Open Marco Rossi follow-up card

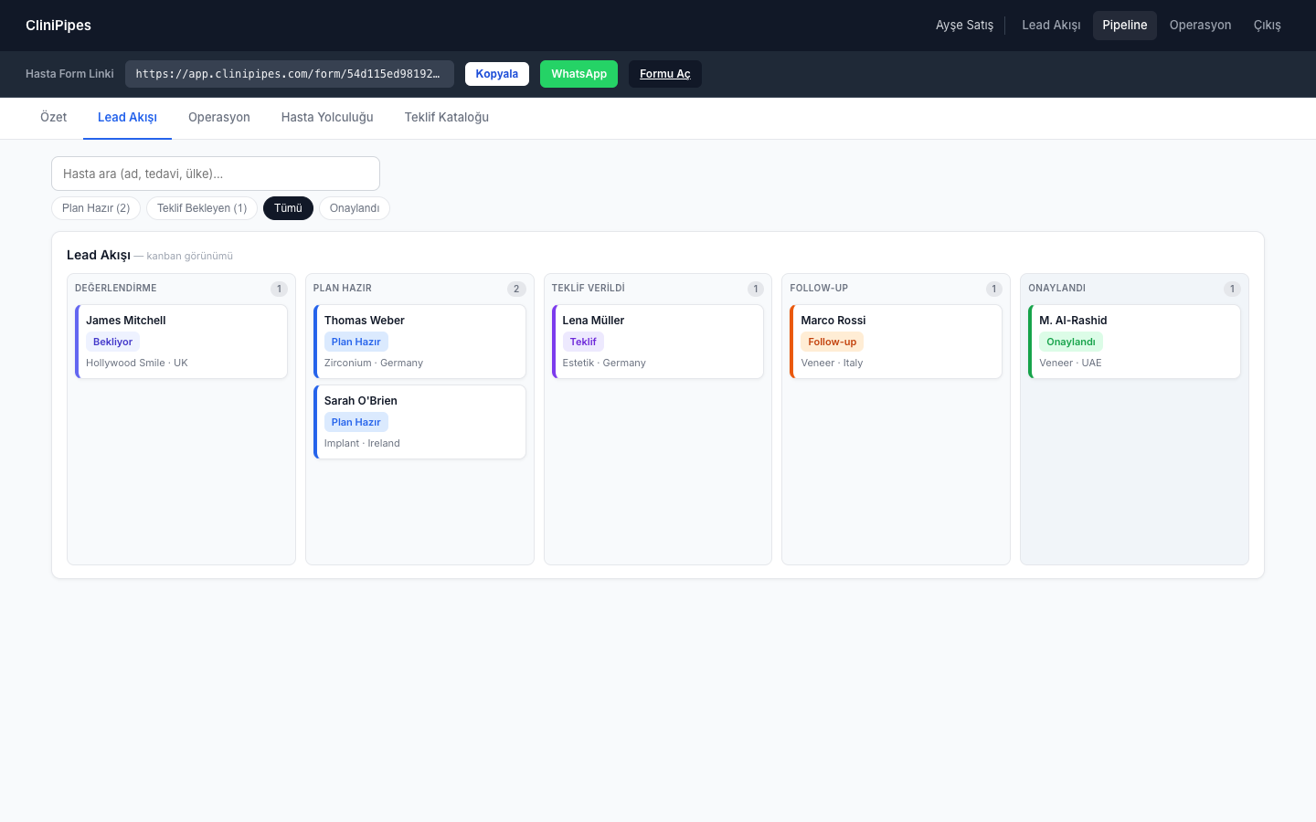pyautogui.click(x=897, y=342)
